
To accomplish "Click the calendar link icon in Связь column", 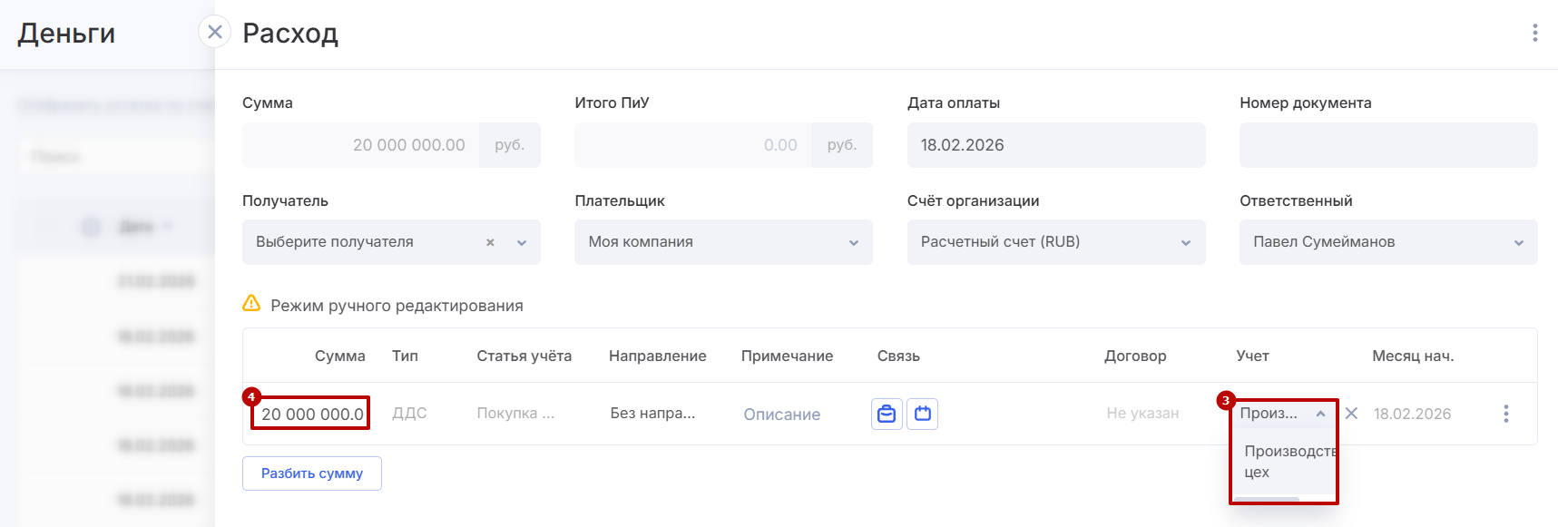I will click(923, 414).
